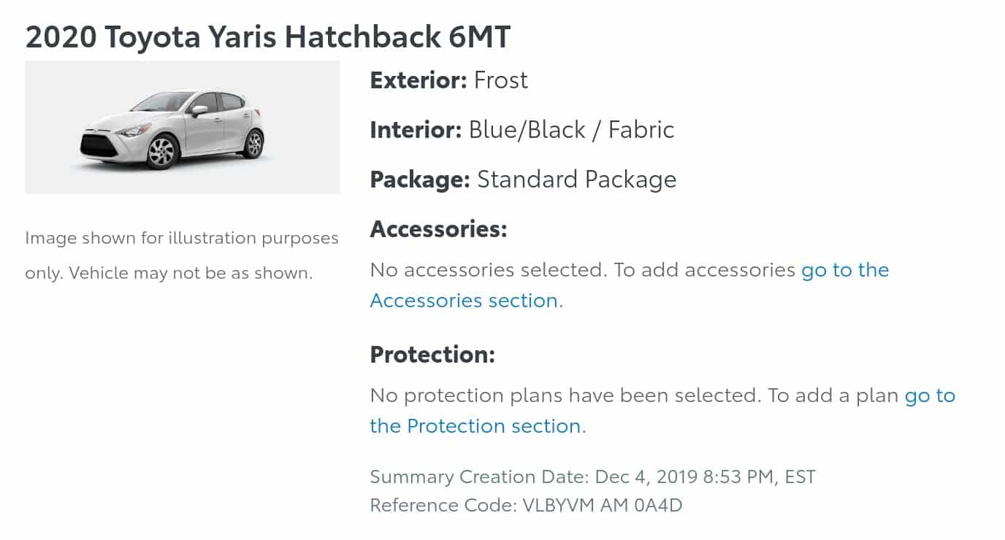Click the Accessories heading
This screenshot has height=540, width=1005.
coord(438,229)
